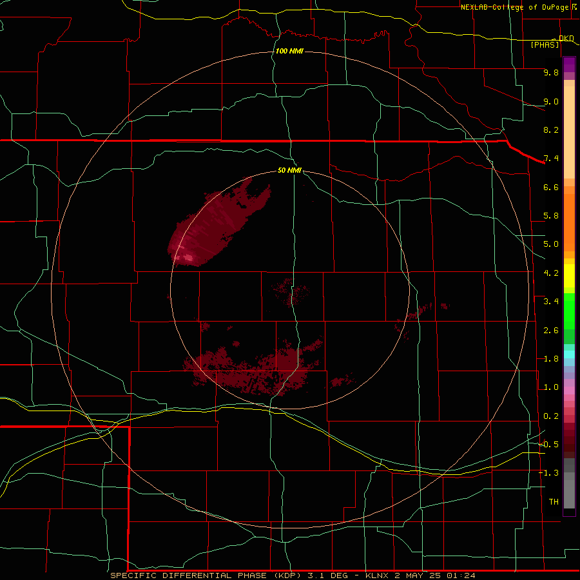Click the [PHAS] label above color scale
Viewport: 580px width, 580px height.
[x=545, y=44]
